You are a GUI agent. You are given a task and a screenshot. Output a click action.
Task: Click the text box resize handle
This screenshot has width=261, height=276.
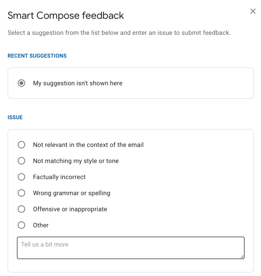click(242, 257)
